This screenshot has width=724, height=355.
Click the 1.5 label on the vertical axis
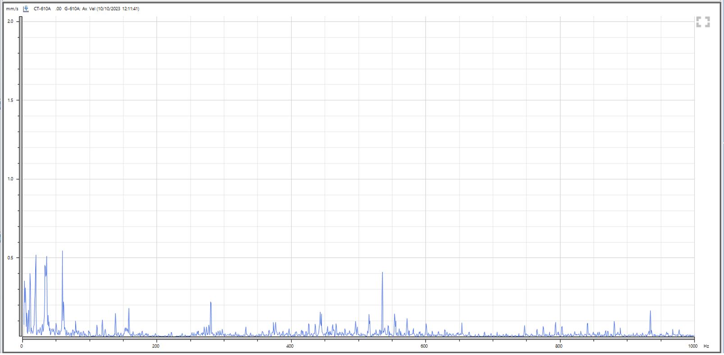click(x=11, y=100)
